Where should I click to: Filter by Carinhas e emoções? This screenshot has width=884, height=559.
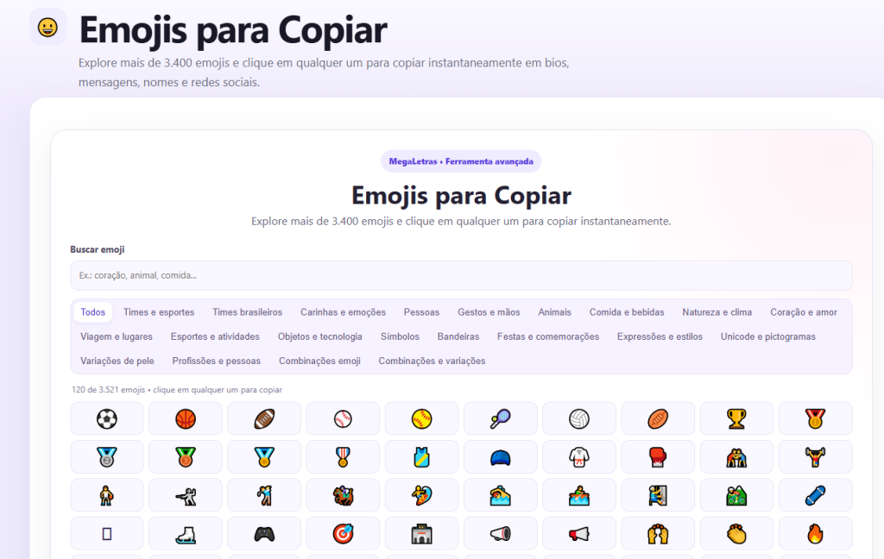pos(343,312)
